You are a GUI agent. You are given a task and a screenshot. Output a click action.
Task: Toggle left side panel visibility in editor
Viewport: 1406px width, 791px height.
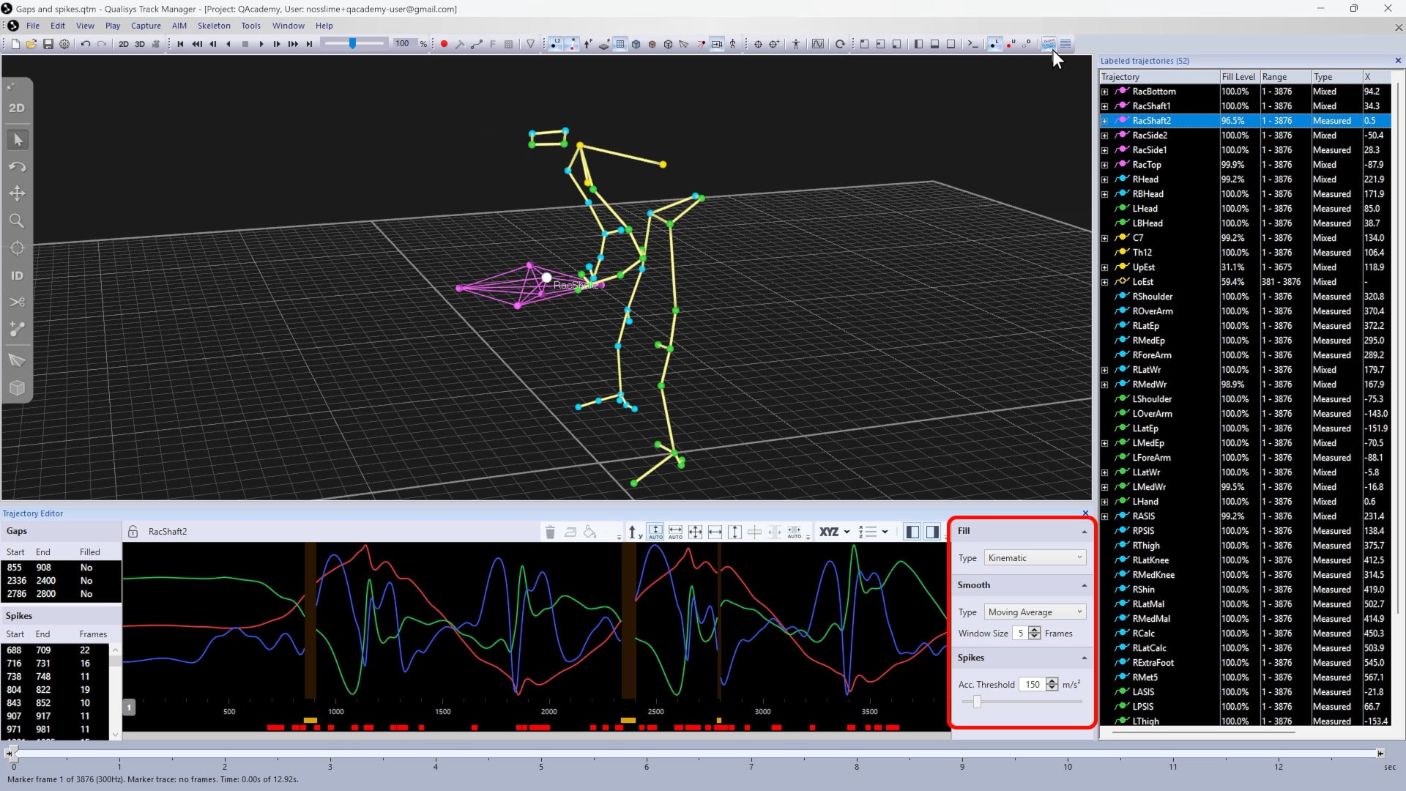(x=912, y=532)
